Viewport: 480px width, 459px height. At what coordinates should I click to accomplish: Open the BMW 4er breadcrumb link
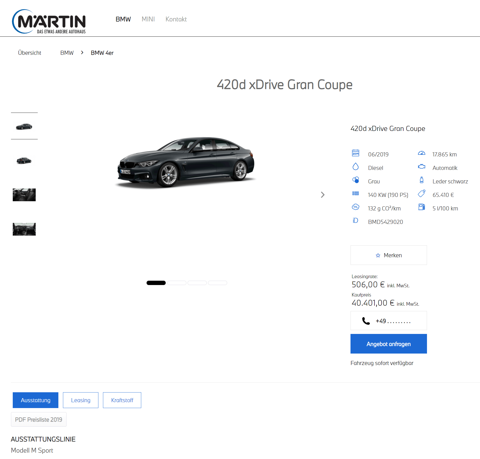point(102,53)
